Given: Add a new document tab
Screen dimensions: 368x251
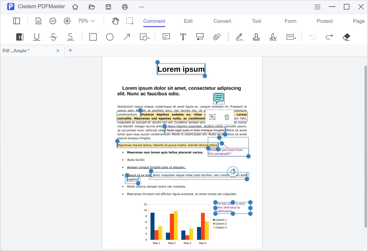Looking at the screenshot, I should coord(70,50).
